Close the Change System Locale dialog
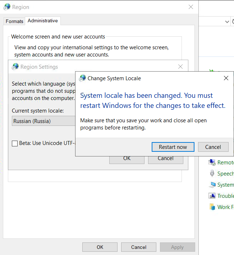This screenshot has height=255, width=234. pos(226,78)
